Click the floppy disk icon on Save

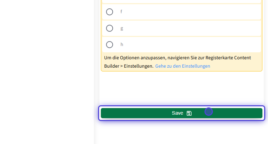189,113
